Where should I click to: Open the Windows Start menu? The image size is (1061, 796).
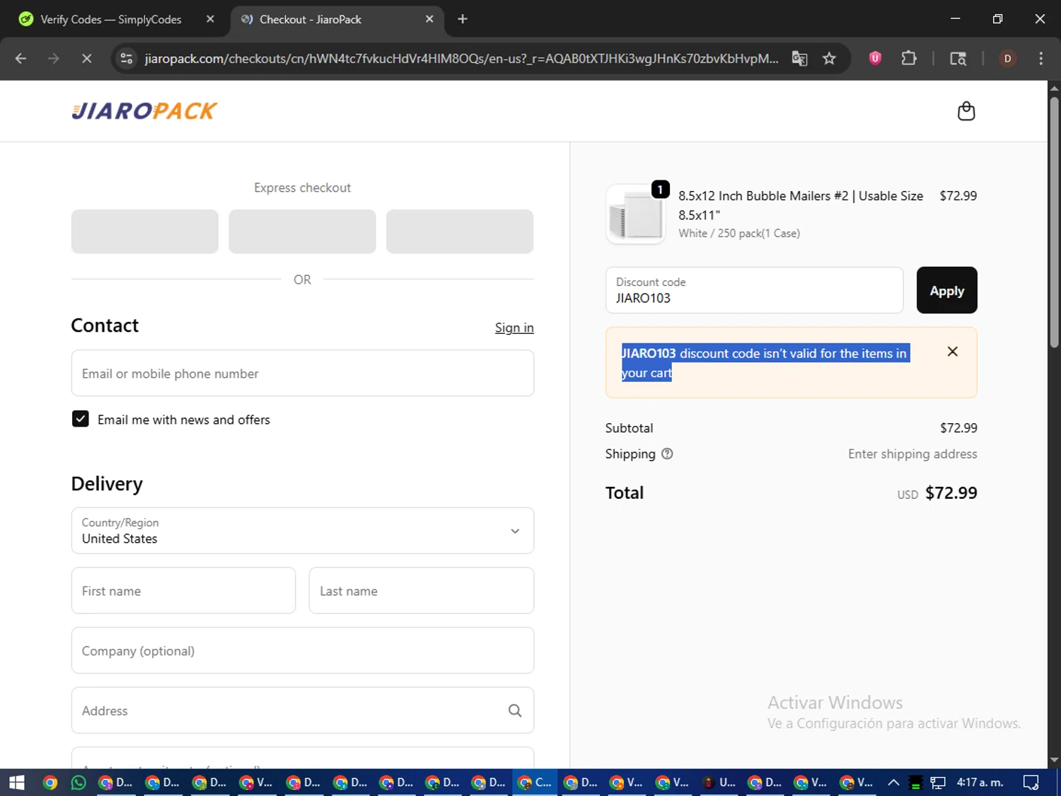point(16,782)
